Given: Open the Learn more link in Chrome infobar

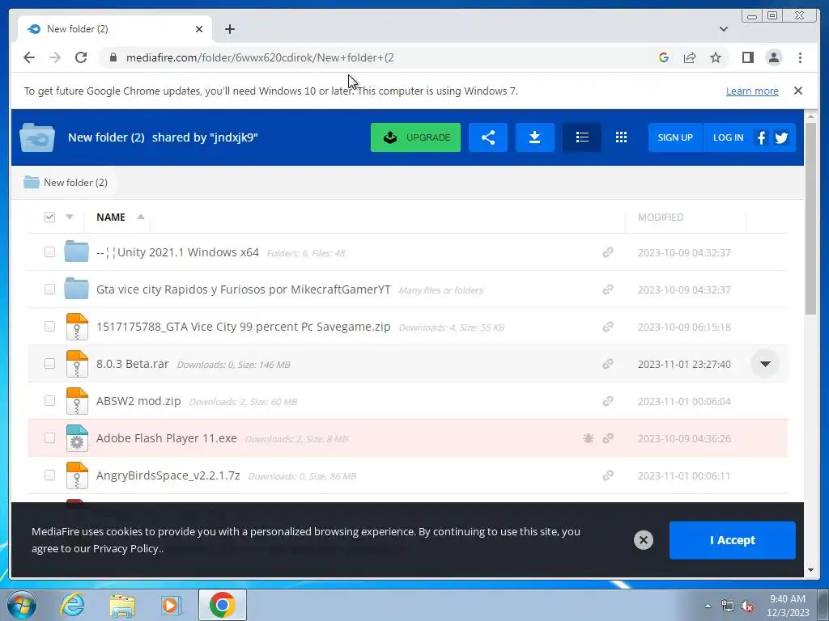Looking at the screenshot, I should (x=752, y=91).
